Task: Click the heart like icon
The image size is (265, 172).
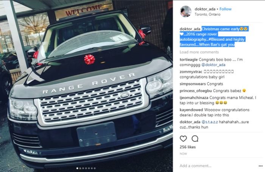Action: (183, 139)
